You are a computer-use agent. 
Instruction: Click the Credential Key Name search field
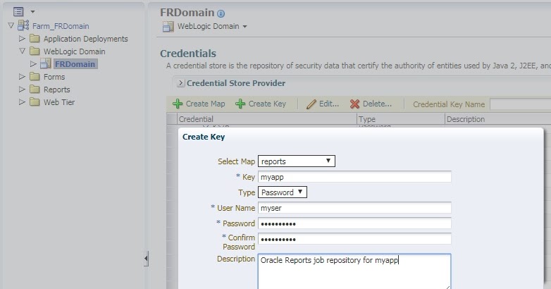(x=520, y=104)
